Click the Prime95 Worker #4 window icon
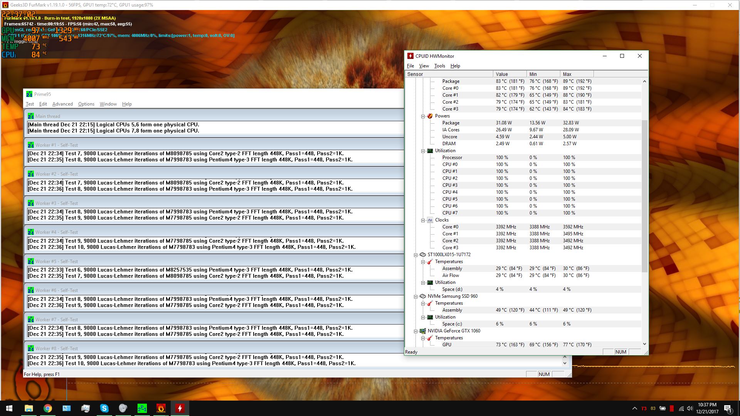Viewport: 740px width, 416px height. point(30,232)
